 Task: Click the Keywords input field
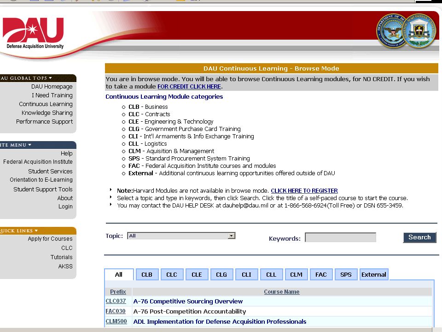click(x=340, y=237)
